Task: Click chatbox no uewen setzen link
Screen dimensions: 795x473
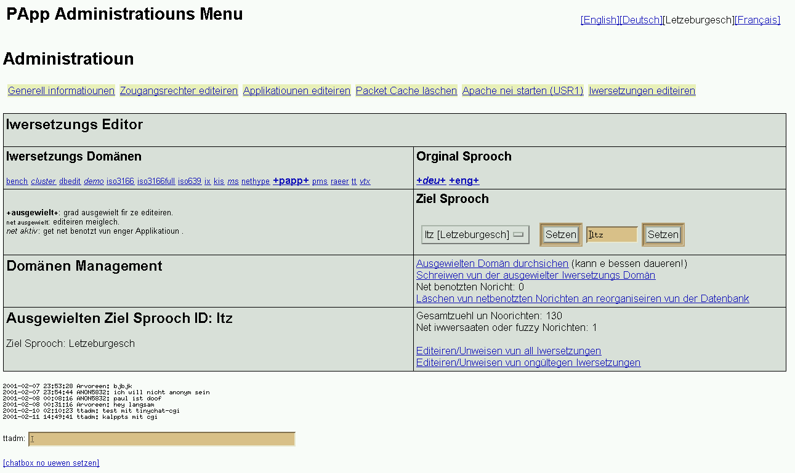Action: click(x=51, y=463)
